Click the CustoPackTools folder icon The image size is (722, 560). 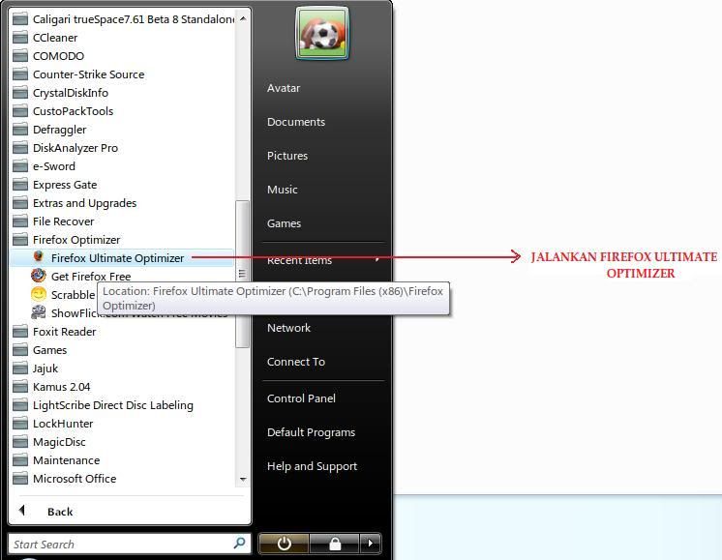(x=20, y=111)
